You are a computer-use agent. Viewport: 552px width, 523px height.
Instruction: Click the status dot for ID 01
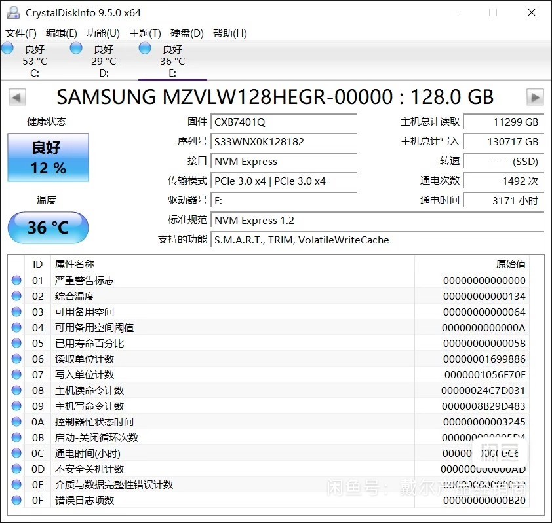(x=16, y=280)
